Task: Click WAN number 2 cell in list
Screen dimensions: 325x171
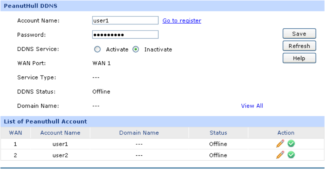Action: pos(15,155)
